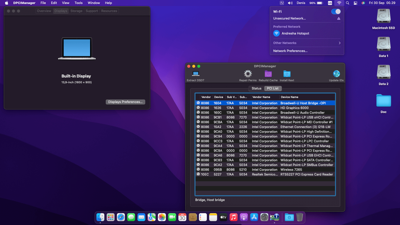Image resolution: width=400 pixels, height=225 pixels.
Task: Select the Broadwell-U Audio Controller row
Action: (265, 112)
